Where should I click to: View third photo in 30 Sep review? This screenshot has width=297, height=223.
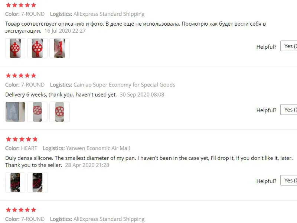tap(59, 112)
